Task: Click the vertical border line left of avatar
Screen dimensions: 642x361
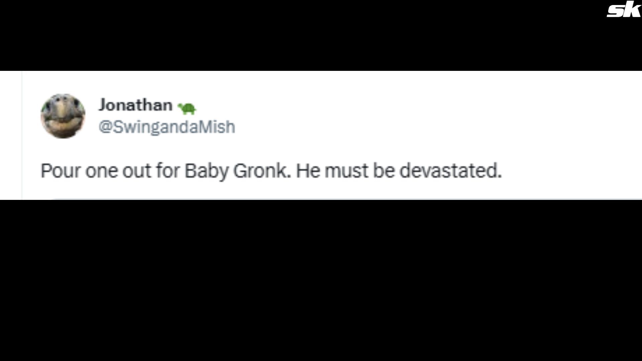Action: coord(22,134)
